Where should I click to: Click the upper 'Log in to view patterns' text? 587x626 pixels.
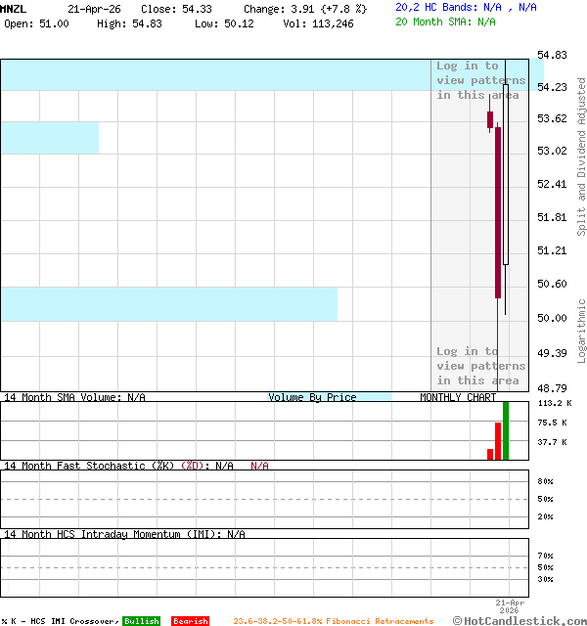(480, 80)
